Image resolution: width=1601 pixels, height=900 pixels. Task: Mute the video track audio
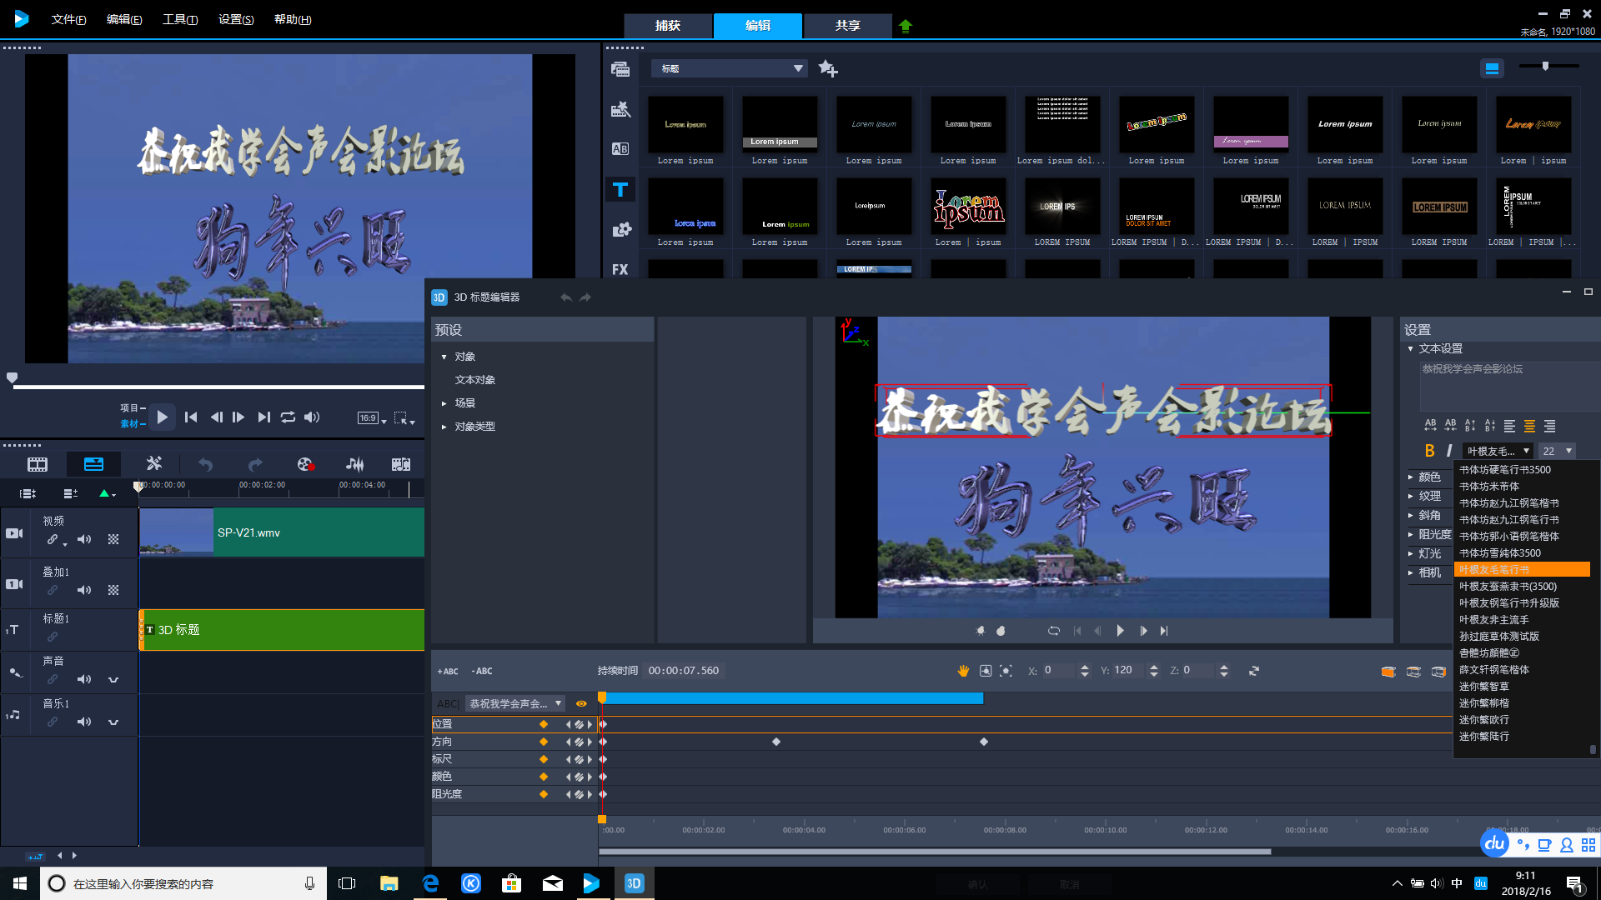tap(84, 540)
